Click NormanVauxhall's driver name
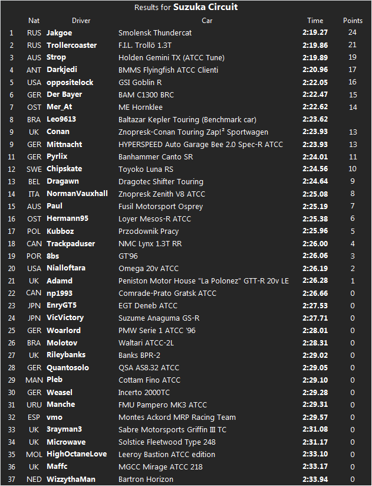This screenshot has height=486, width=372. [x=77, y=194]
